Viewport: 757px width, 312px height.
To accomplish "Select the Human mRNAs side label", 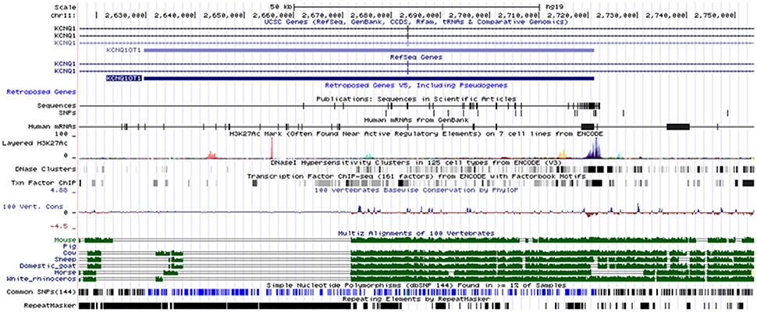I will pos(52,127).
